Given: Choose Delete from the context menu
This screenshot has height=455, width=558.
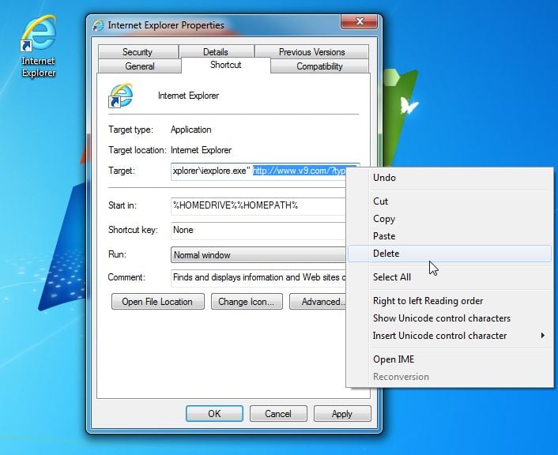Looking at the screenshot, I should coord(450,254).
